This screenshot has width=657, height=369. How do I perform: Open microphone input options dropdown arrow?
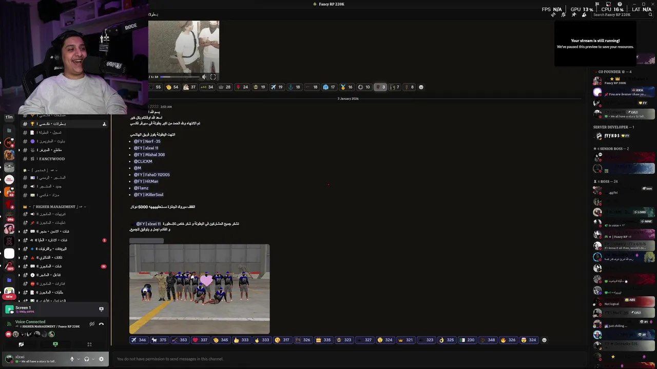click(79, 359)
